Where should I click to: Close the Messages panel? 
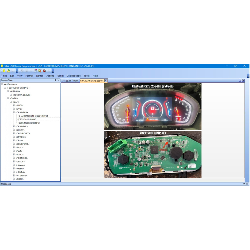click(x=247, y=184)
